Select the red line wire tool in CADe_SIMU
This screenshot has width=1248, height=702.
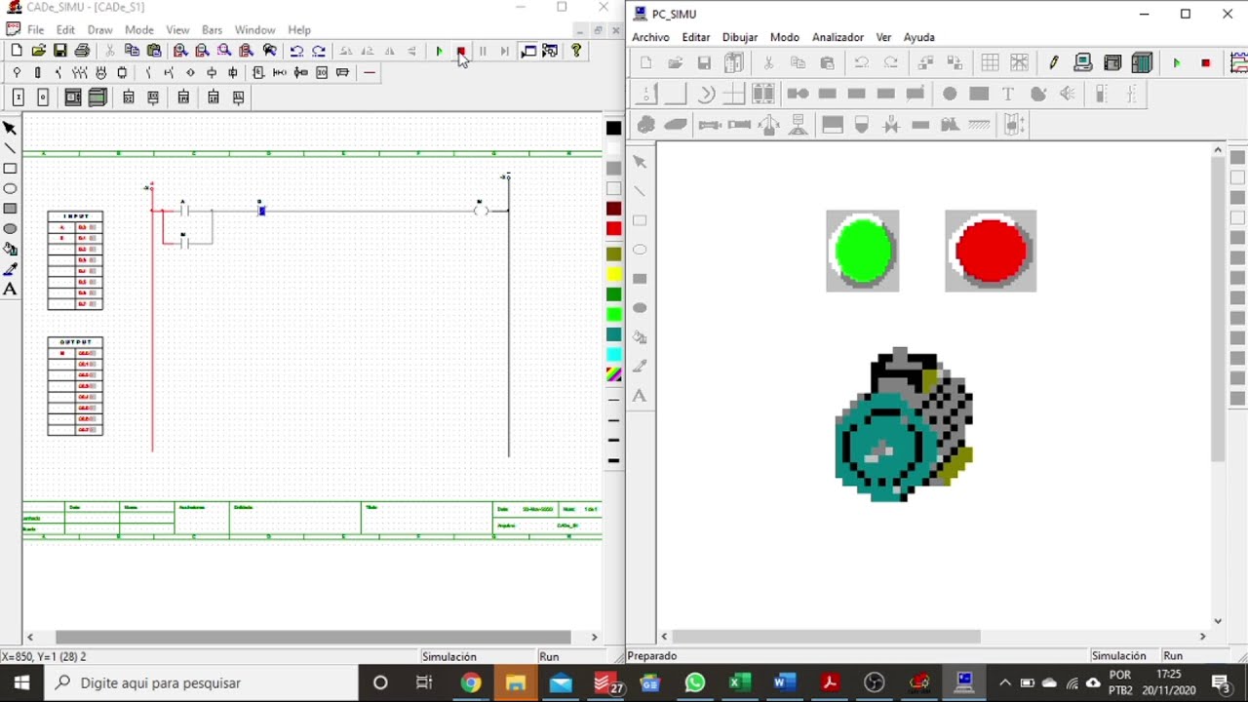pyautogui.click(x=370, y=73)
